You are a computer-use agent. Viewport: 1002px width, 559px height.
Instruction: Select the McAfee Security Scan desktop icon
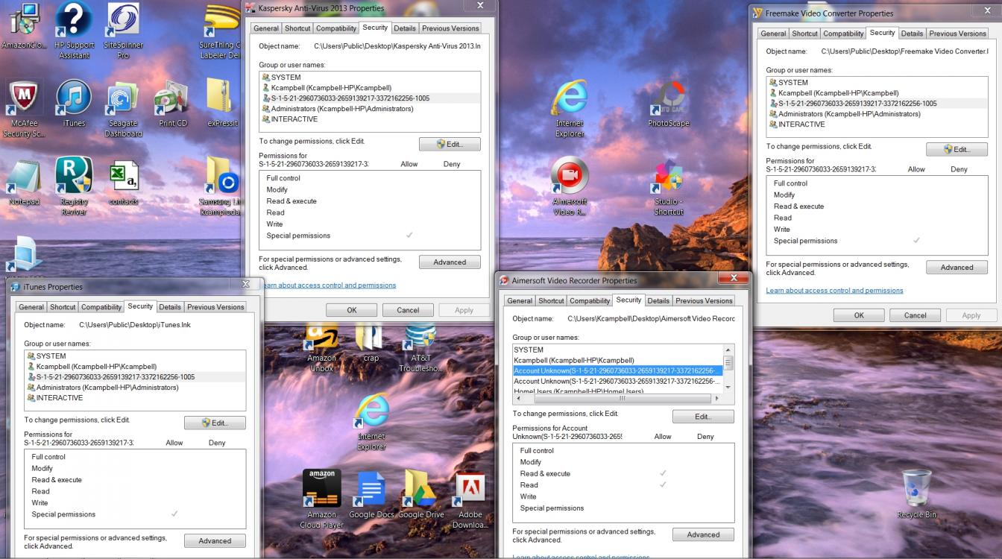[x=24, y=109]
